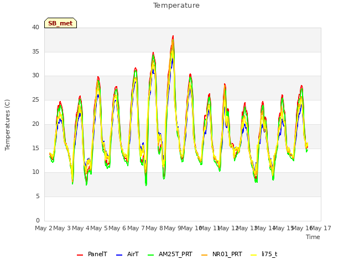Click the blue AirT legend color marker

tap(119, 255)
